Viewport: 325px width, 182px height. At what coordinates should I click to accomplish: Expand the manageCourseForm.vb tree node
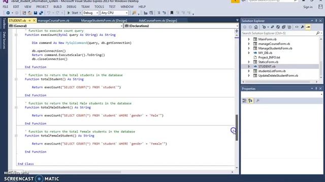pos(249,44)
